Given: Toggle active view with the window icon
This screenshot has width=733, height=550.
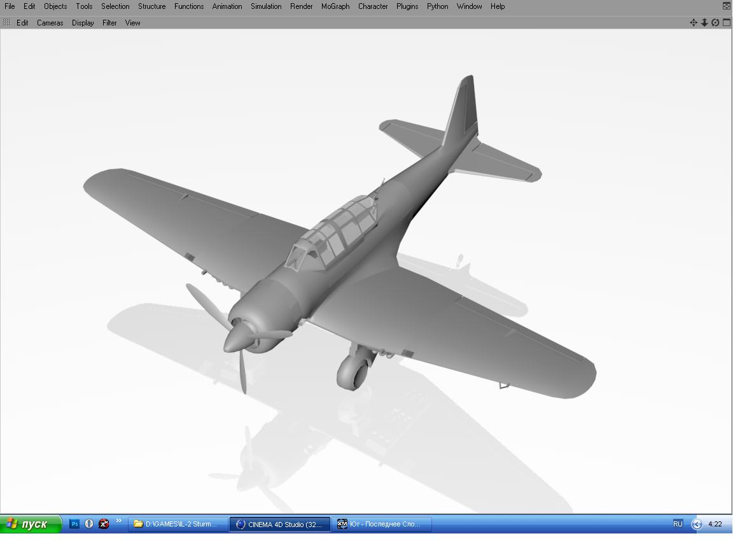Looking at the screenshot, I should 727,22.
